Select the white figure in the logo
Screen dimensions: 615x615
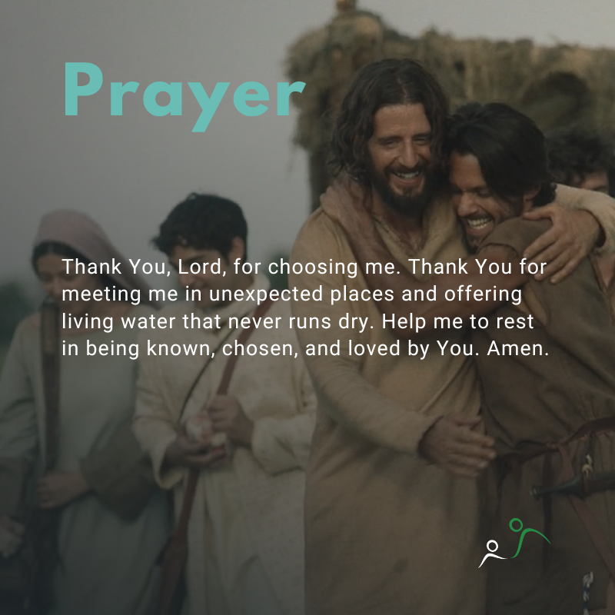[492, 553]
